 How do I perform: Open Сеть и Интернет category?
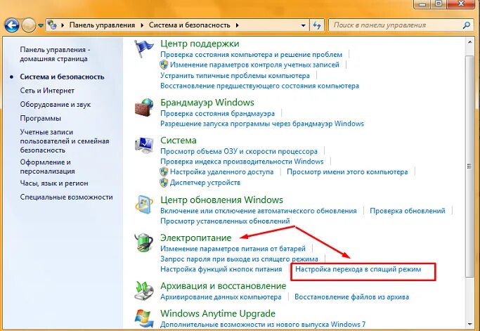pyautogui.click(x=47, y=91)
